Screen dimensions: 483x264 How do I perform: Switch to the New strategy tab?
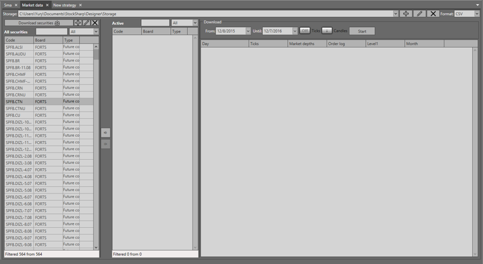65,5
